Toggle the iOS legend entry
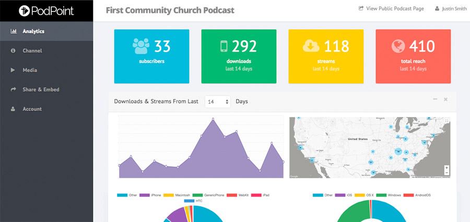Screen dimensions: 470x222 coord(345,195)
